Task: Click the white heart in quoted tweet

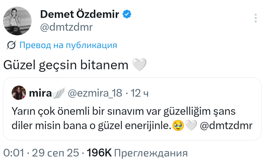Action: click(x=191, y=126)
